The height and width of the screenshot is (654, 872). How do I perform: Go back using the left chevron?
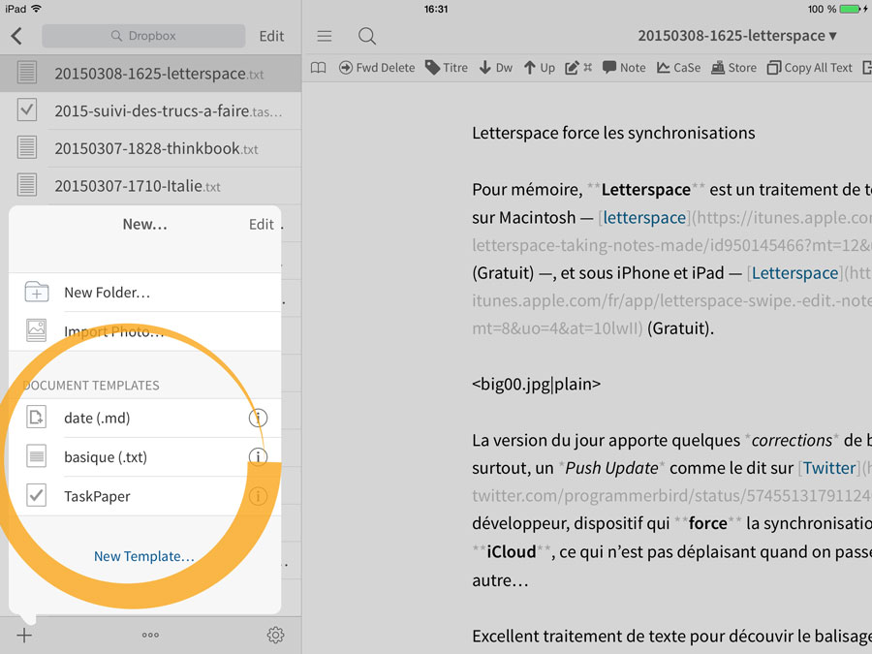[x=16, y=36]
